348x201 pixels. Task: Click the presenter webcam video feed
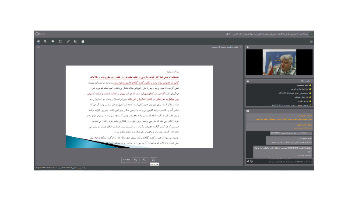coord(279,62)
